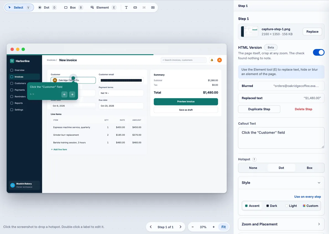Screen dimensions: 329x234
Task: Click into the Callout Text box
Action: click(281, 138)
